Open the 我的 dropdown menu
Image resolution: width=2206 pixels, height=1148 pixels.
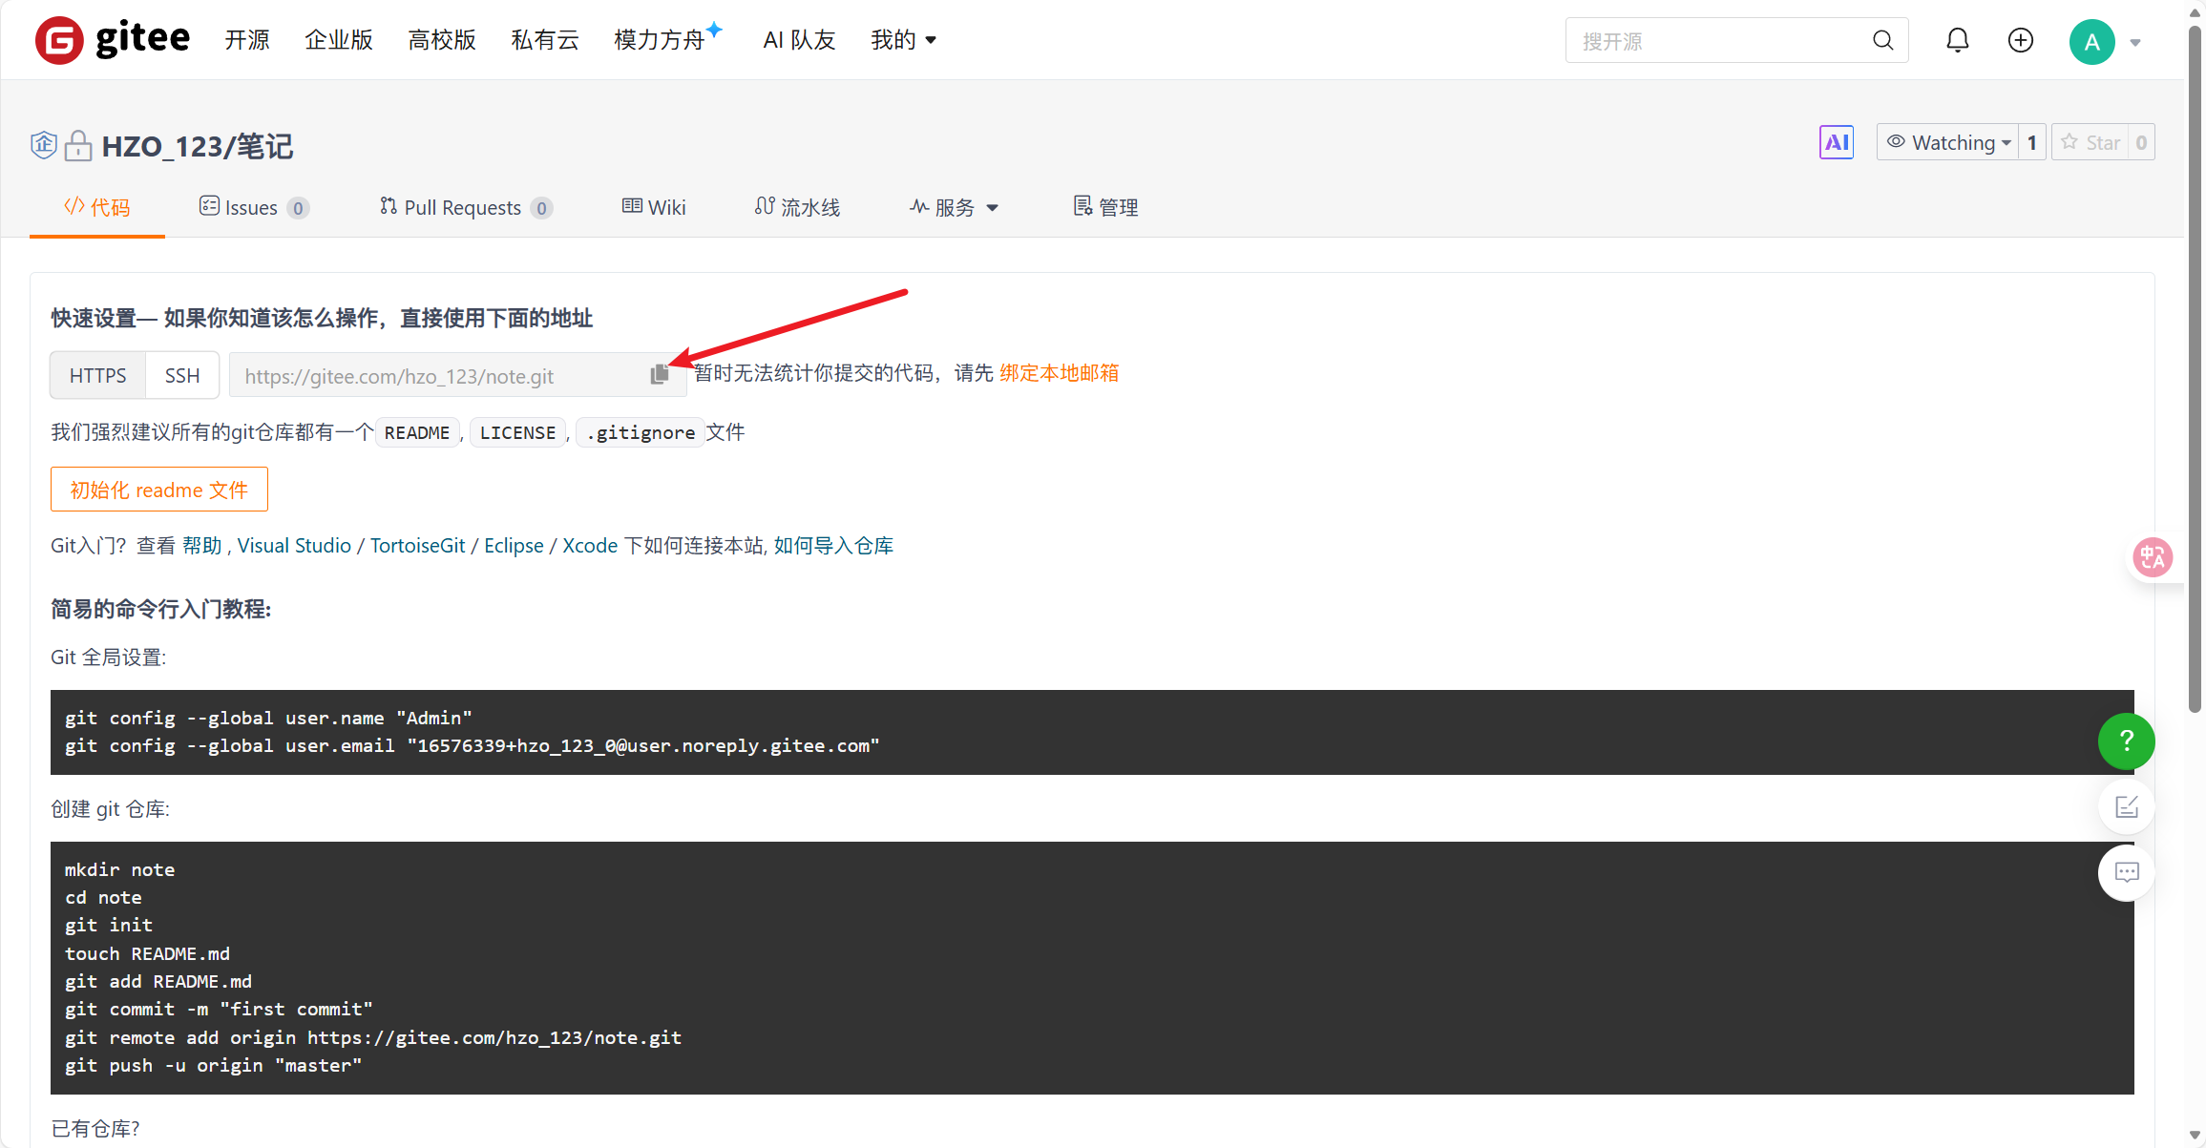[x=902, y=40]
